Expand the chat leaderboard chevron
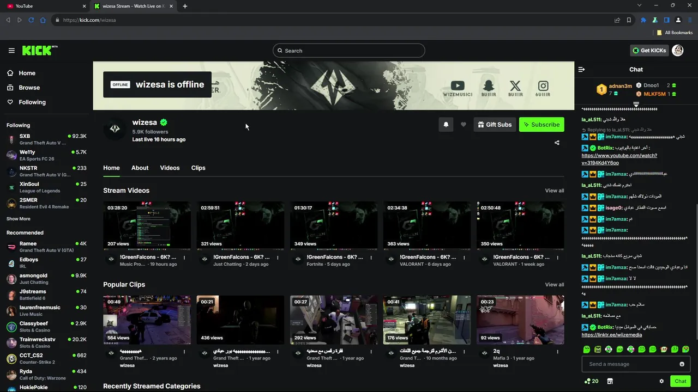Screen dimensions: 698x392 point(636,103)
